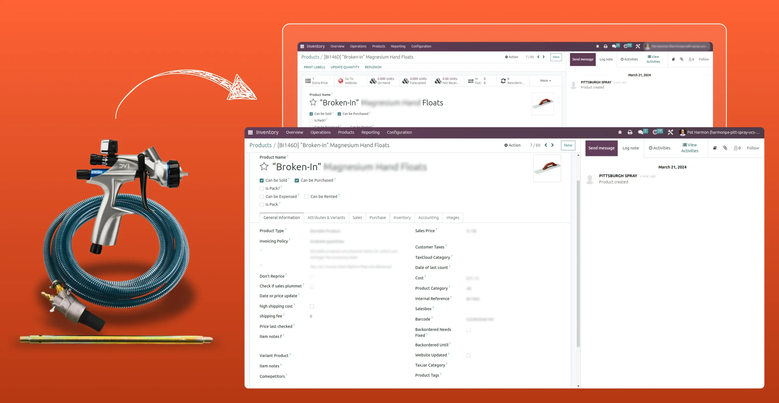Click UPDATE QUANTITY in back window
Image resolution: width=779 pixels, height=403 pixels.
pyautogui.click(x=345, y=67)
